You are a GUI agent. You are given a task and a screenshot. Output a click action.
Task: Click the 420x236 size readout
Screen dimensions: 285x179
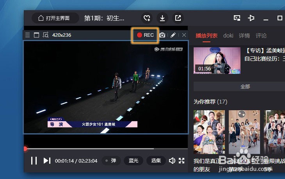click(62, 35)
